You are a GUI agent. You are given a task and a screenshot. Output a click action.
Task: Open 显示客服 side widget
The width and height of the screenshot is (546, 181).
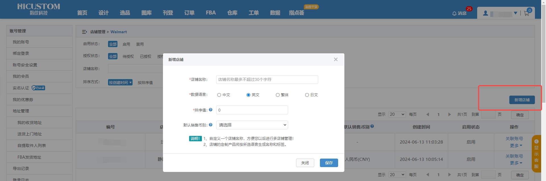click(x=536, y=154)
